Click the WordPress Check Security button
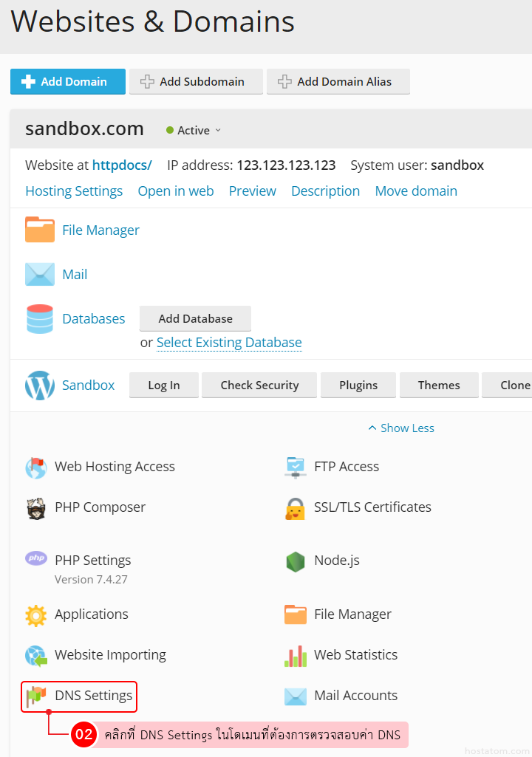Viewport: 532px width, 757px height. [x=259, y=386]
